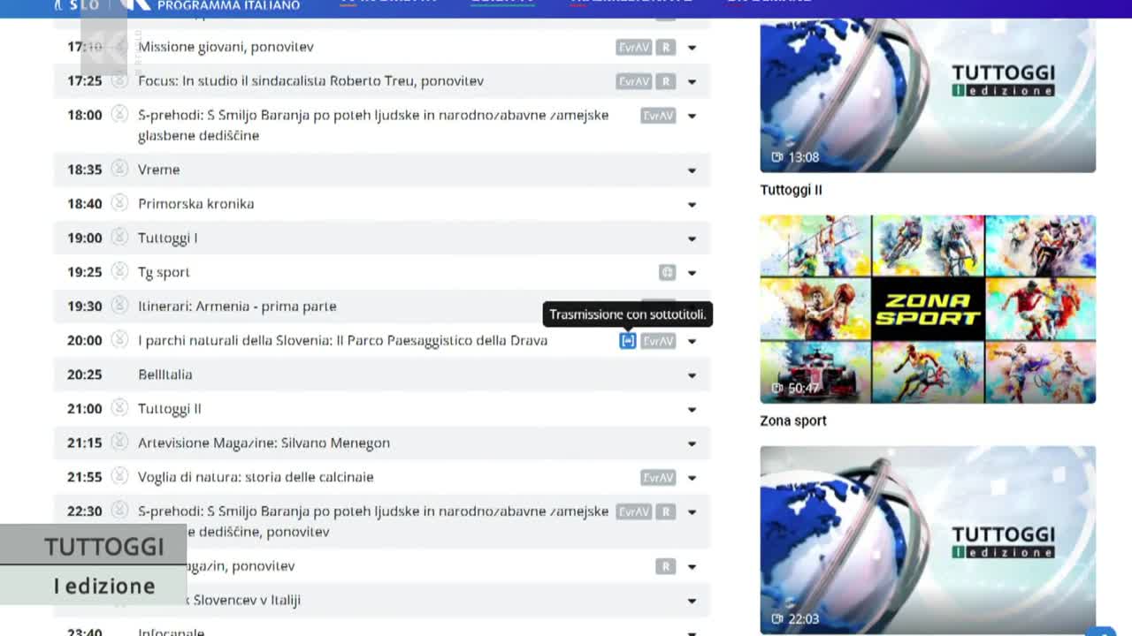1132x636 pixels.
Task: Expand the 22:30 S-prehodi ponovitev row
Action: 692,512
